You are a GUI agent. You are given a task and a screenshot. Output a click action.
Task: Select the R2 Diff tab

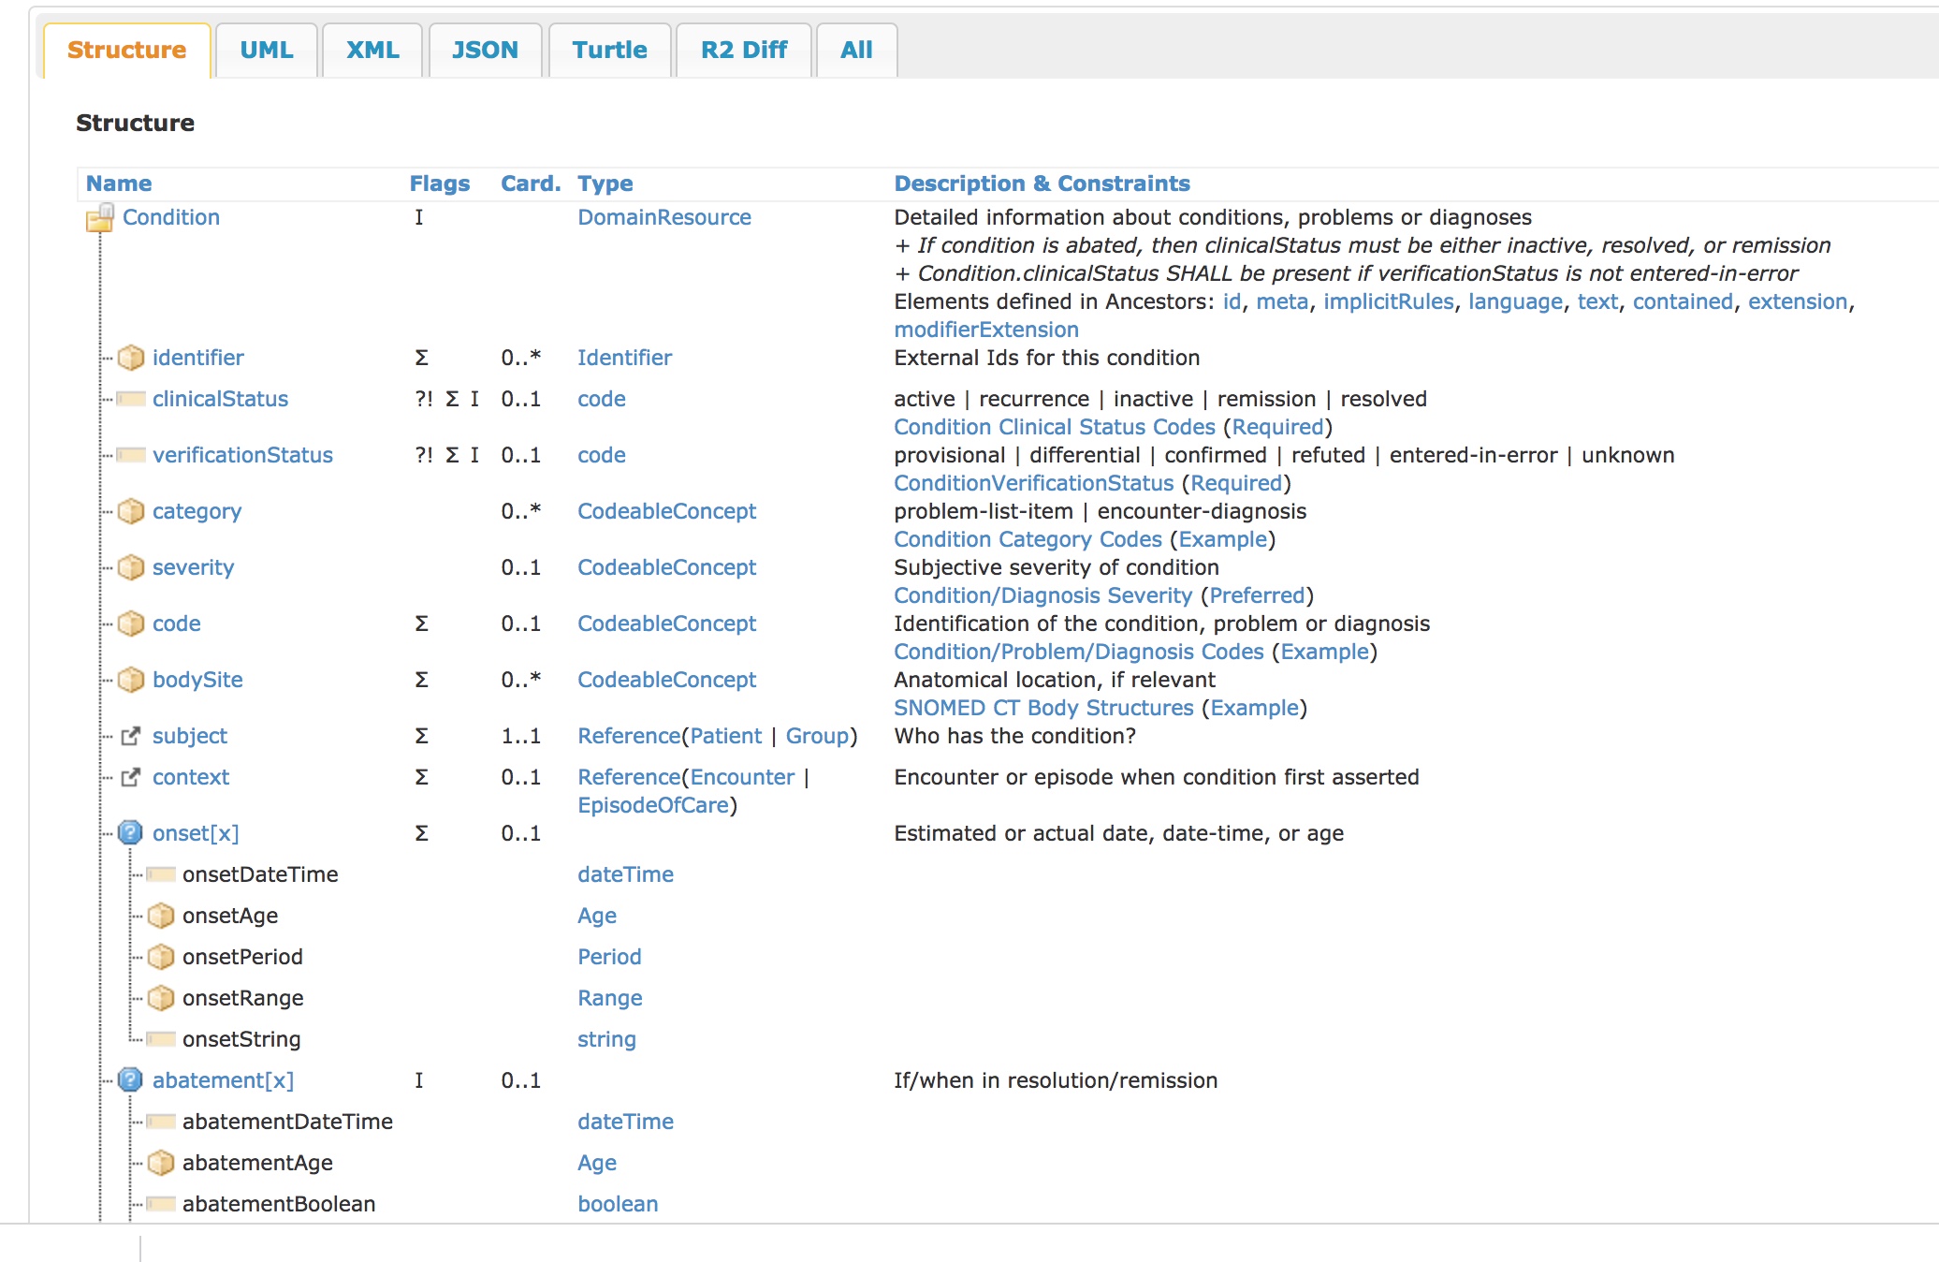click(743, 50)
